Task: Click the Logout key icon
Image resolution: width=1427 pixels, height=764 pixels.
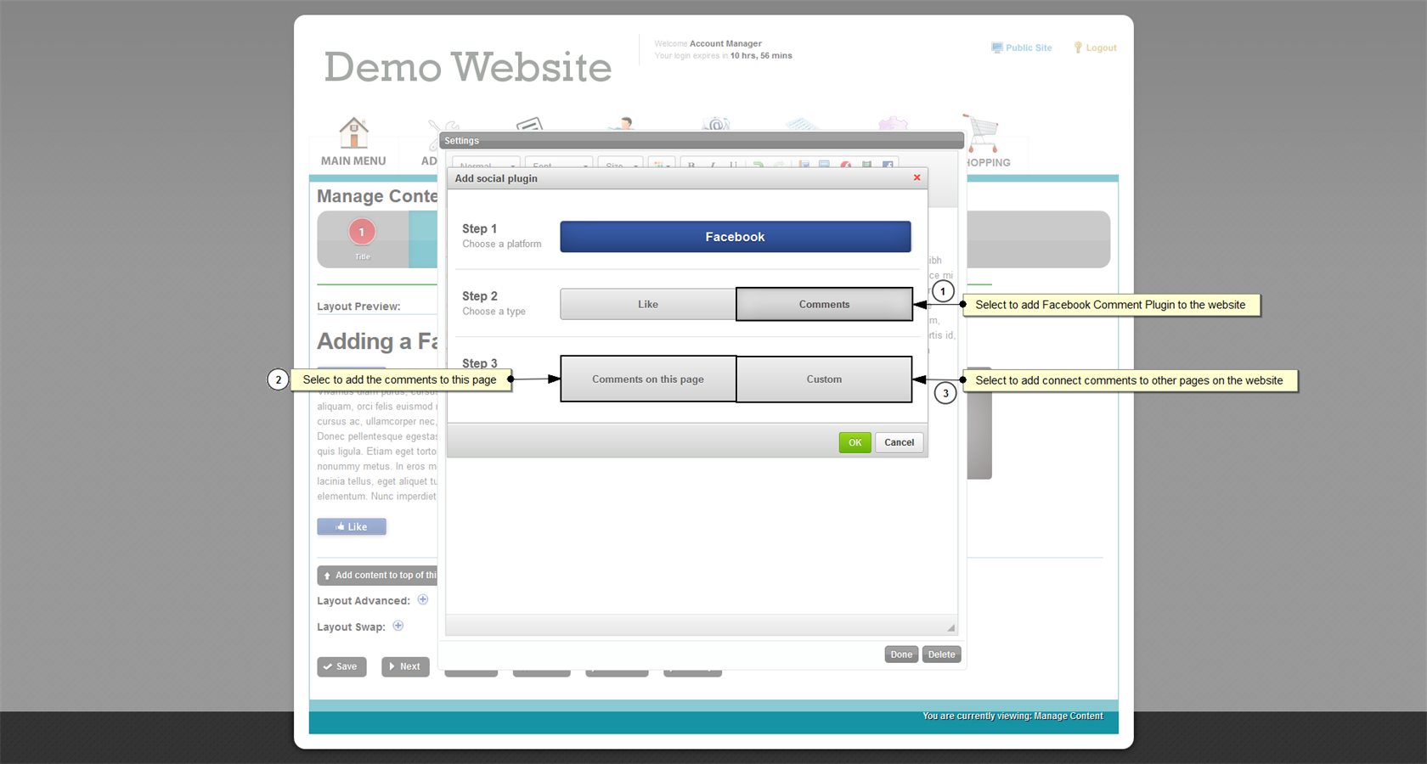Action: click(x=1078, y=48)
